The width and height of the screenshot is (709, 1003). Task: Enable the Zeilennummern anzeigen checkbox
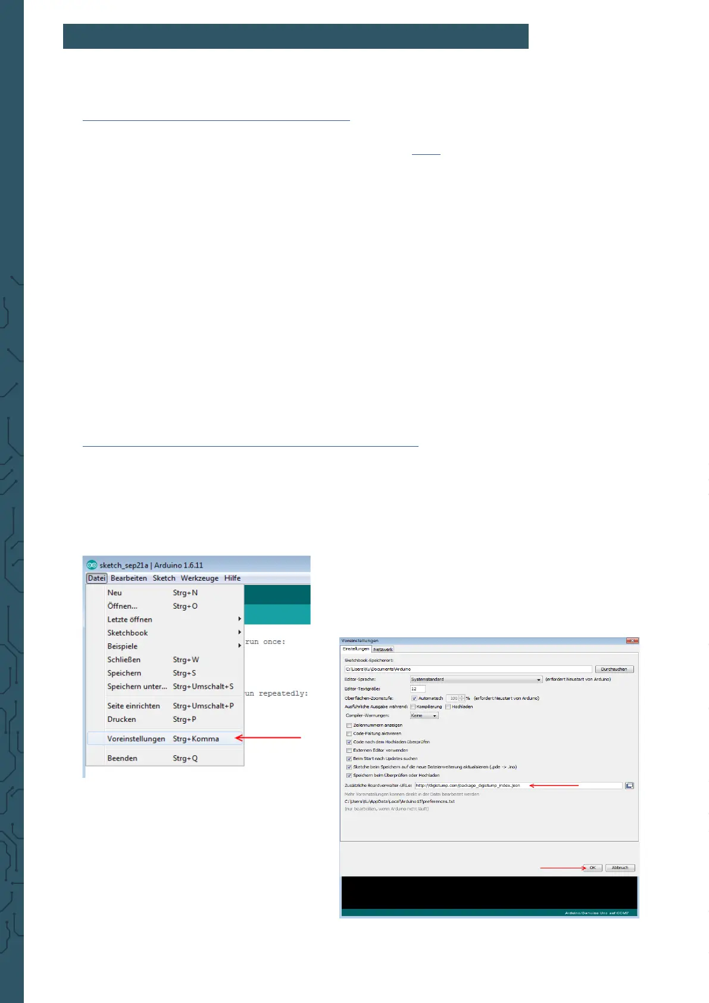click(x=349, y=725)
